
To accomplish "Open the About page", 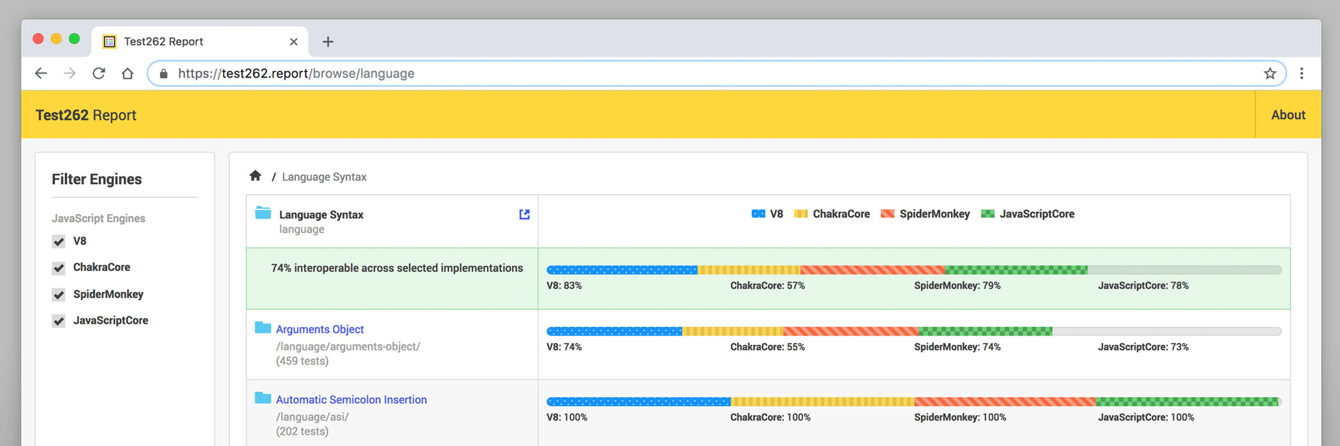I will click(x=1288, y=115).
